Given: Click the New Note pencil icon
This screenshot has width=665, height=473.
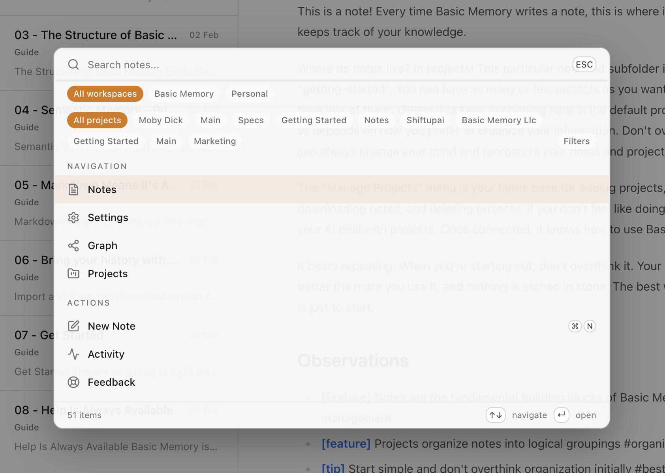Looking at the screenshot, I should [x=73, y=326].
